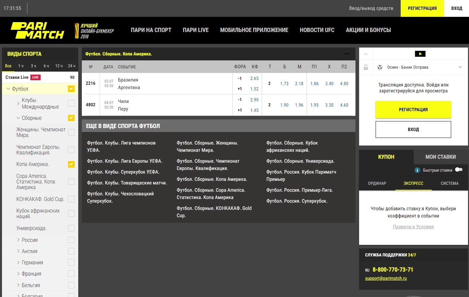Click the Parimatch logo
Image resolution: width=469 pixels, height=297 pixels.
pos(37,30)
